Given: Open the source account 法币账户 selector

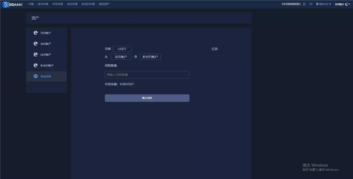Looking at the screenshot, I should pos(121,57).
